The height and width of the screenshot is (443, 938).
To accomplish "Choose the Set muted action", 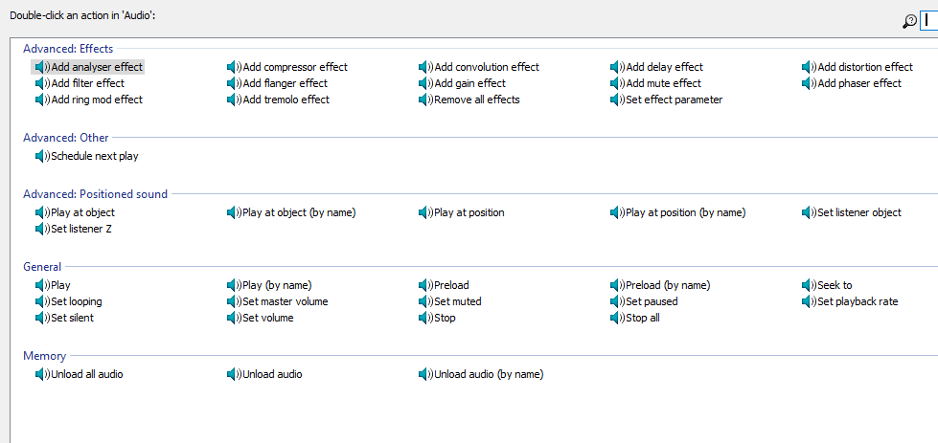I will coord(450,301).
